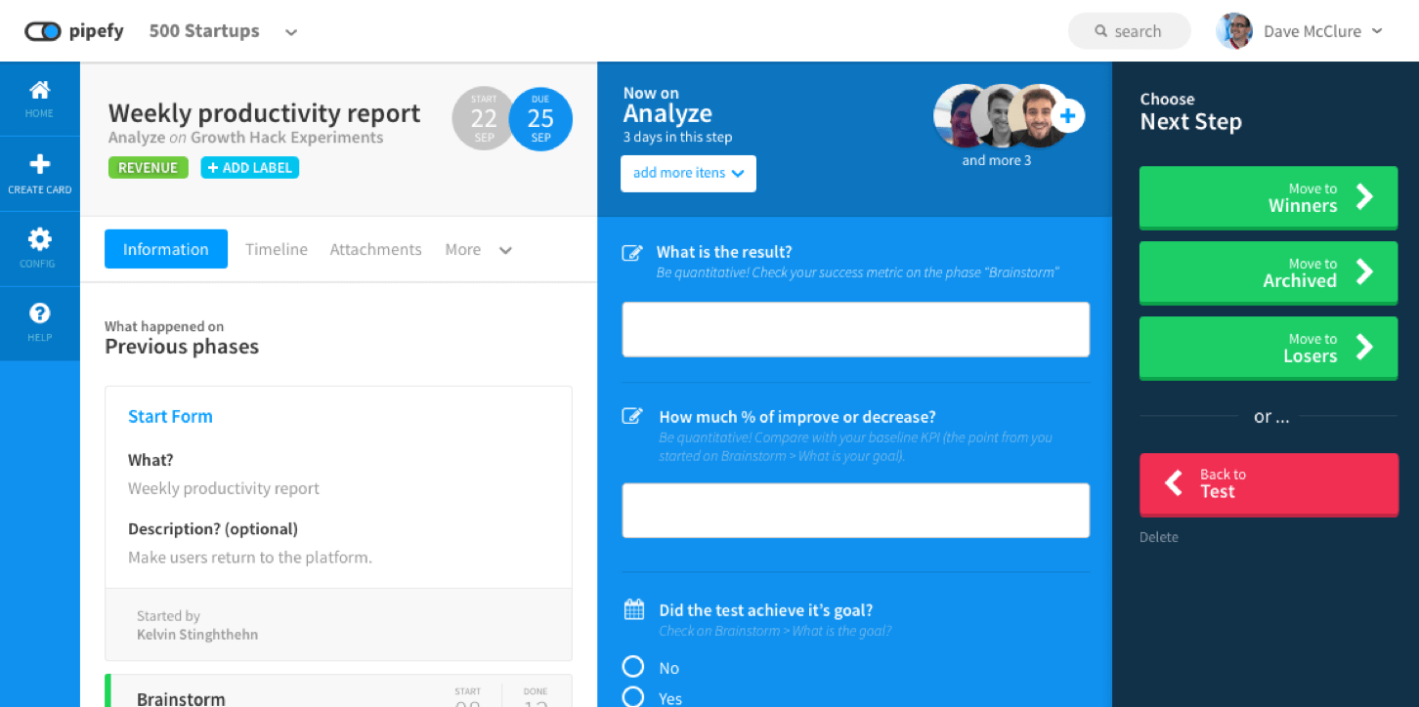The width and height of the screenshot is (1419, 707).
Task: Click the search magnifier icon
Action: [x=1101, y=31]
